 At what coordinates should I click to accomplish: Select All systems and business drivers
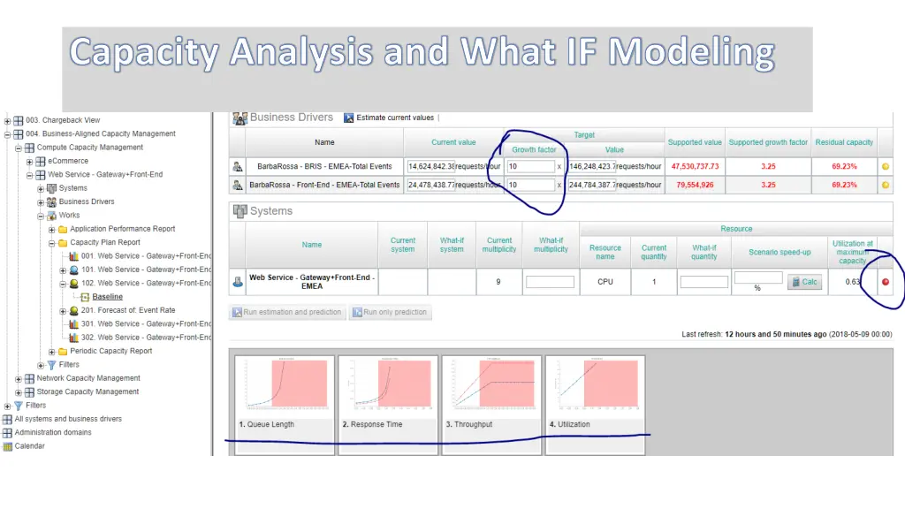68,419
